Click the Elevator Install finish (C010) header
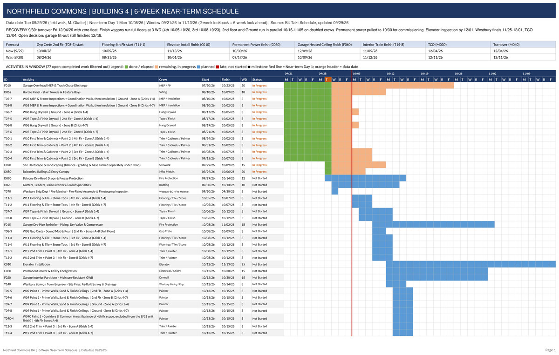 (x=198, y=44)
